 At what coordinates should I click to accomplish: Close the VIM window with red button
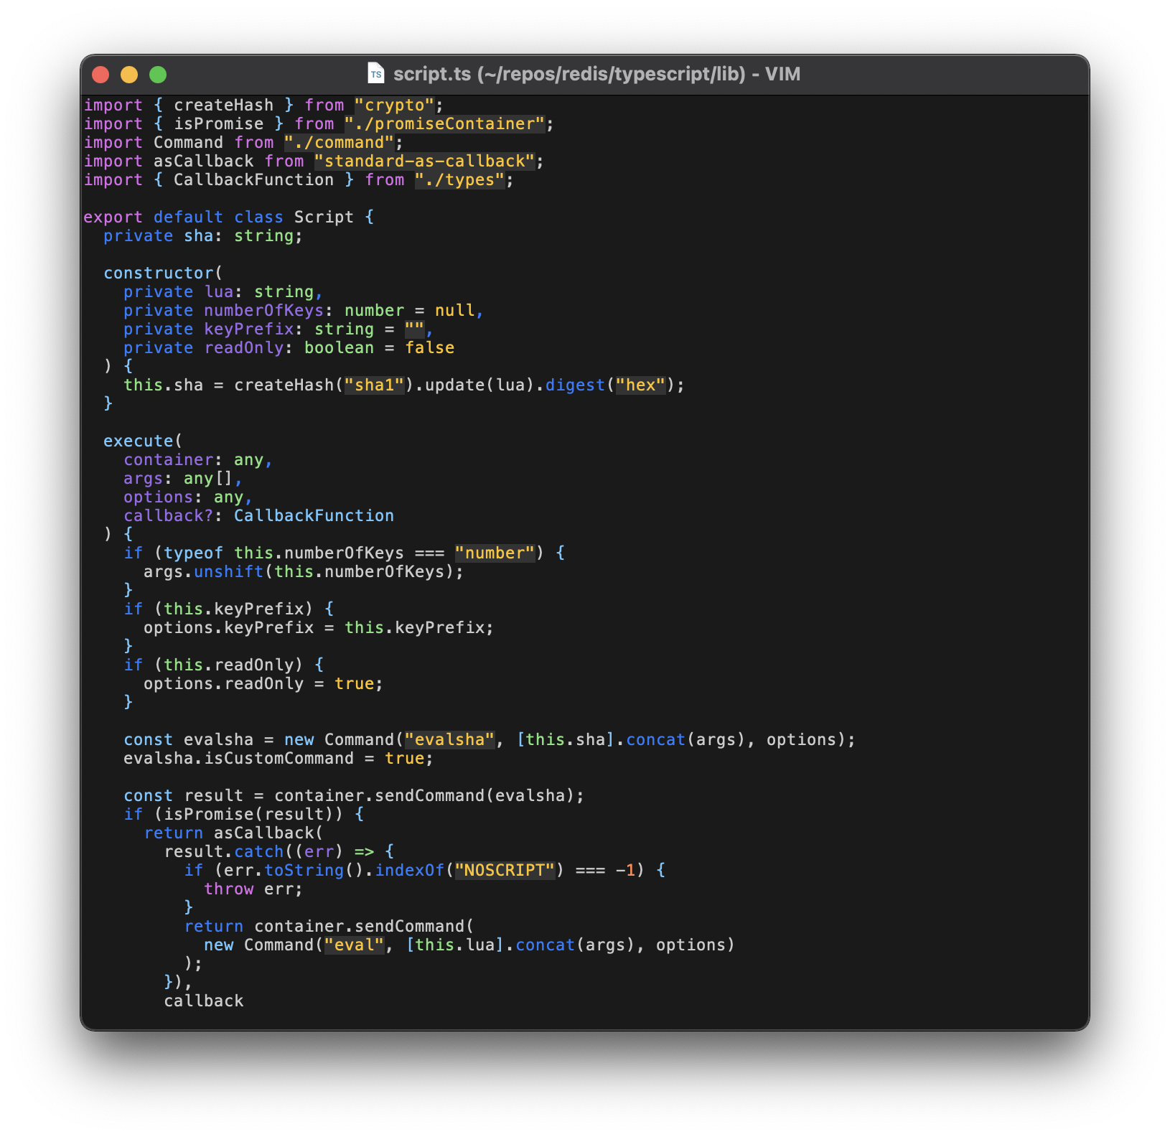point(101,75)
